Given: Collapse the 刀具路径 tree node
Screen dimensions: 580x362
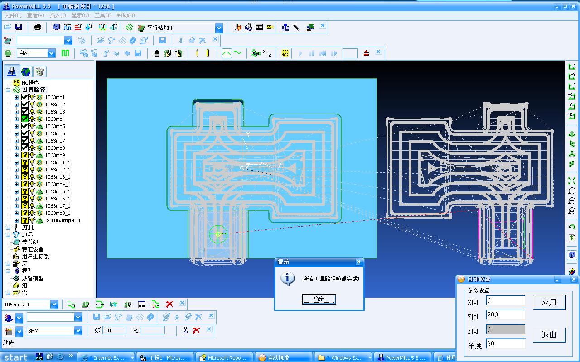Looking at the screenshot, I should click(8, 90).
